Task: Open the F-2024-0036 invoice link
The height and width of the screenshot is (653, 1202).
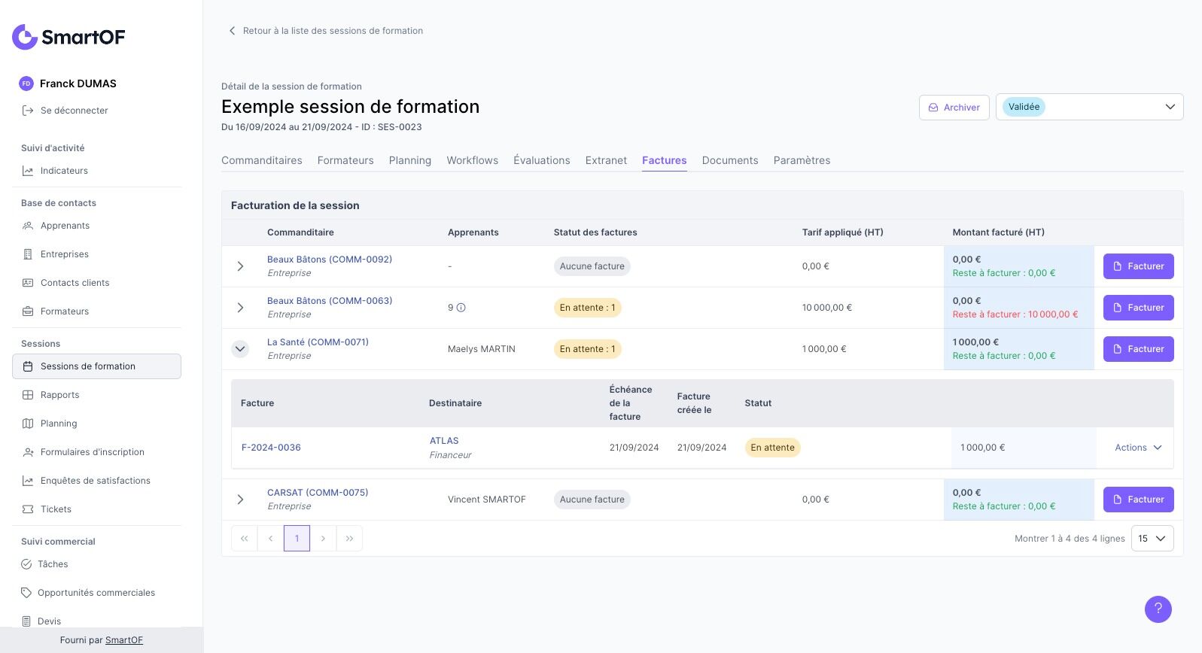Action: [x=271, y=448]
